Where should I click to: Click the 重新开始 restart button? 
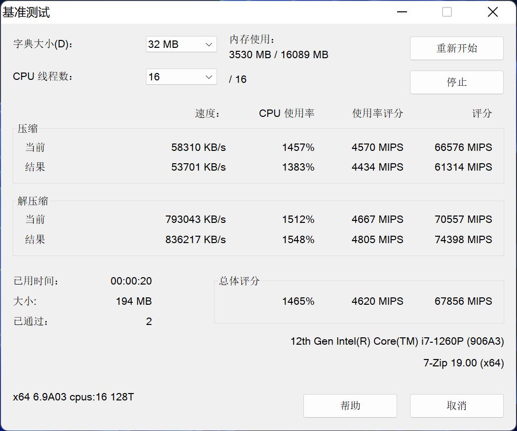(456, 48)
